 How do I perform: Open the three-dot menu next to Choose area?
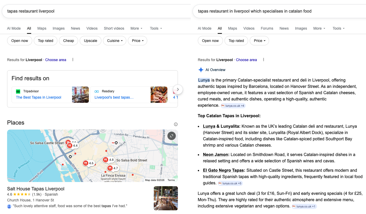(x=73, y=60)
